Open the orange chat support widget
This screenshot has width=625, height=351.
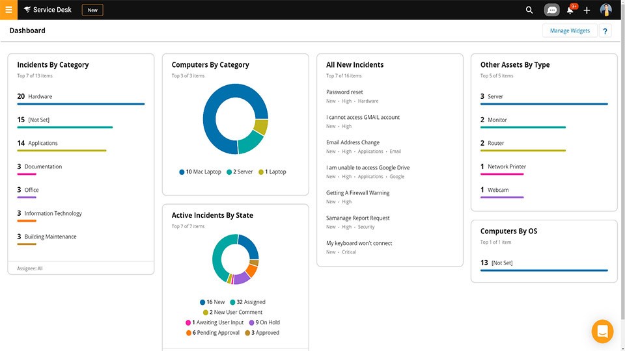[602, 331]
